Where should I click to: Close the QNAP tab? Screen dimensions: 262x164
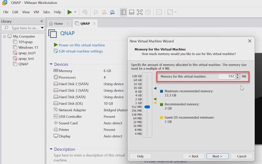[94, 24]
